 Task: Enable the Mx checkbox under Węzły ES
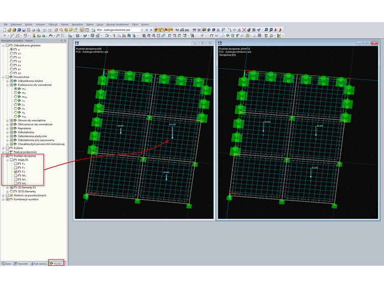pyautogui.click(x=16, y=176)
